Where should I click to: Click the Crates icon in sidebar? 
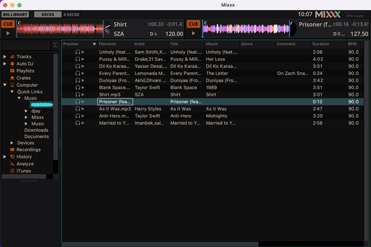point(13,78)
